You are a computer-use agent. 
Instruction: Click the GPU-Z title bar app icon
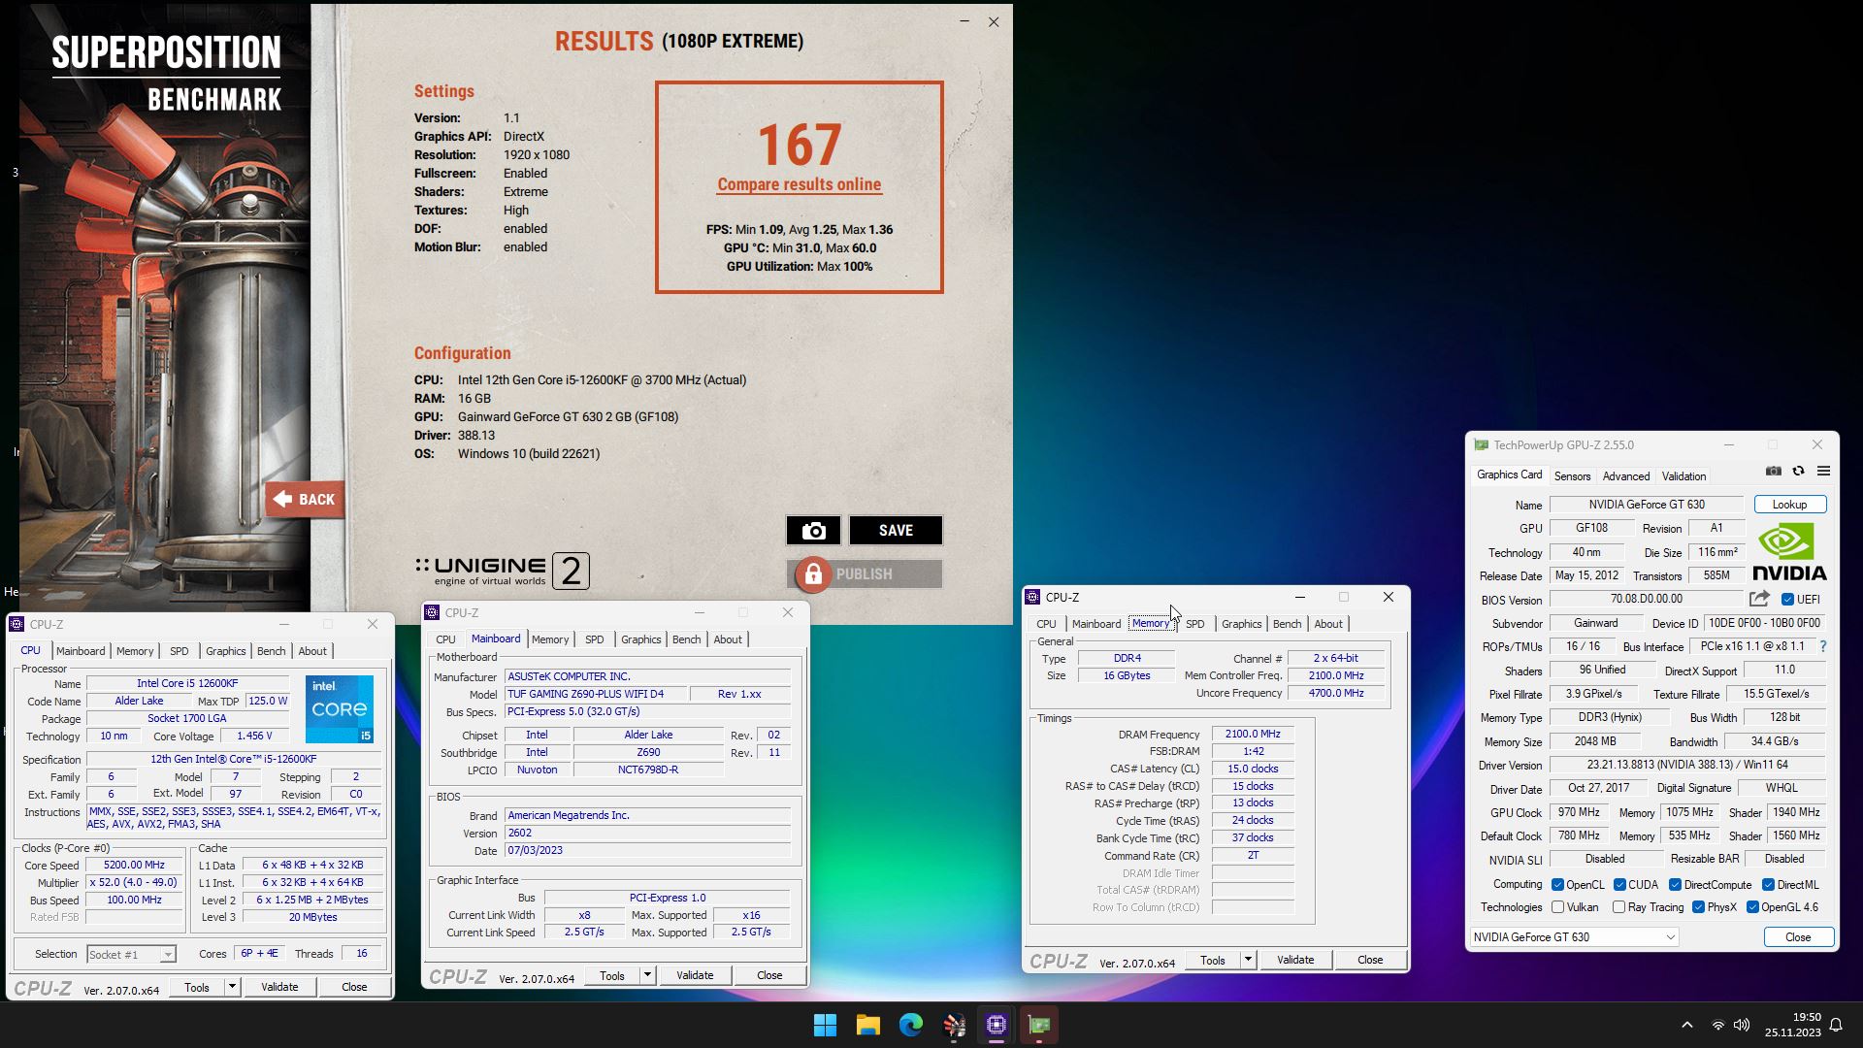click(x=1481, y=445)
